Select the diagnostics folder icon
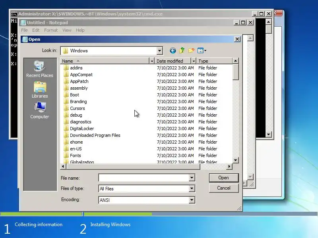This screenshot has width=318, height=238. 66,122
